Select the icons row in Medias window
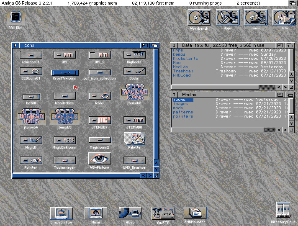Image resolution: width=298 pixels, height=226 pixels. coord(230,100)
